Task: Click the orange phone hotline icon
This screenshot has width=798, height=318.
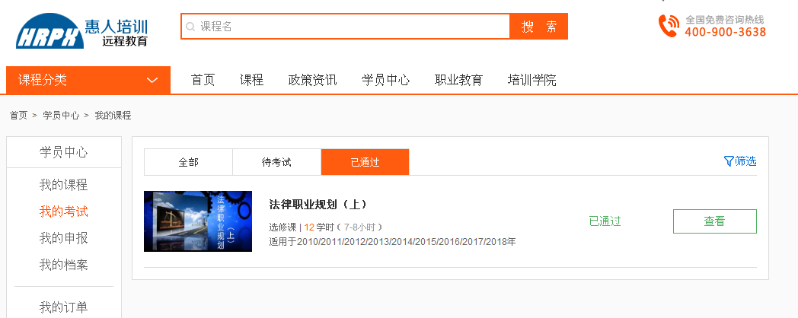Action: coord(669,26)
